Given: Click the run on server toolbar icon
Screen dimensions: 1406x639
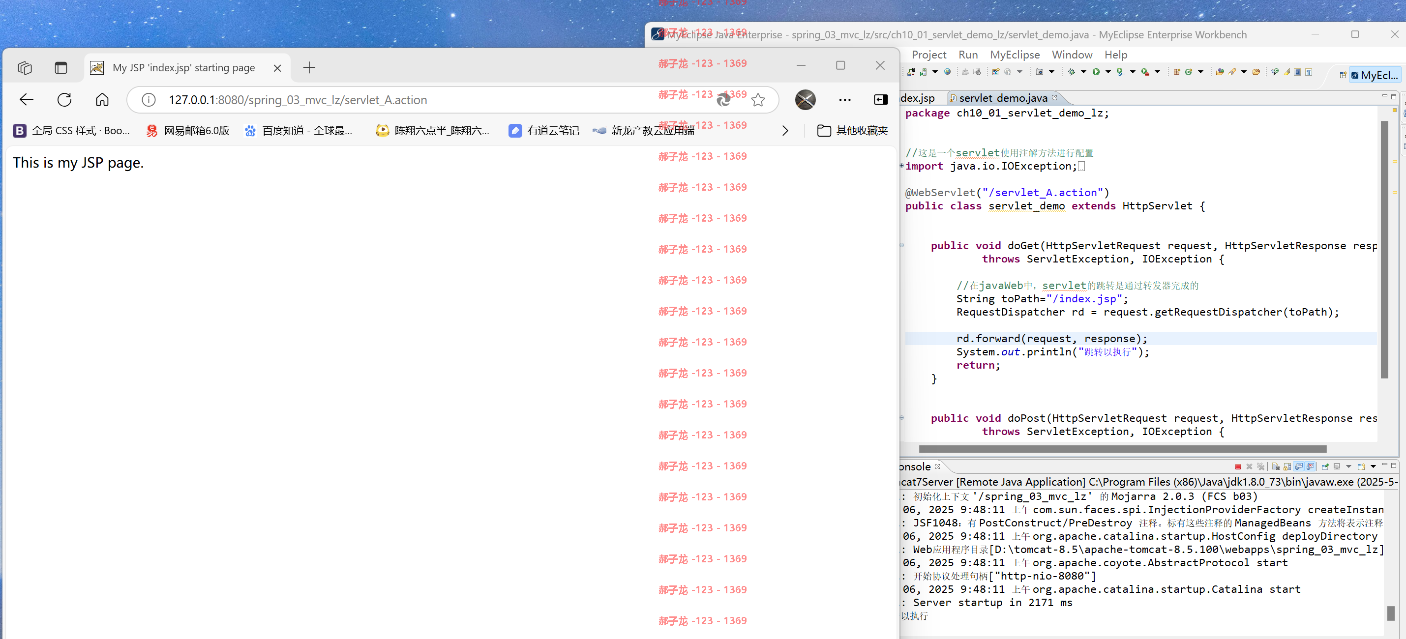Looking at the screenshot, I should coord(923,72).
